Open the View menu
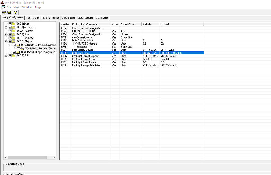Image resolution: width=271 pixels, height=175 pixels. click(x=16, y=7)
